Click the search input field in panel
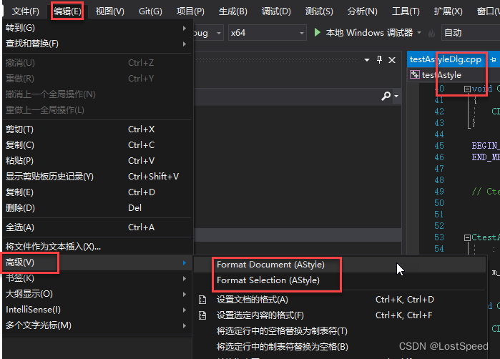Viewport: 500px width, 359px height. [287, 96]
